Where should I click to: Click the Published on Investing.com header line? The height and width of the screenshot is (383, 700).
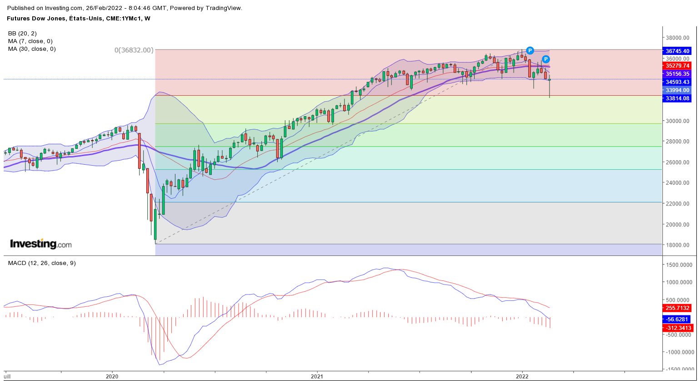pos(125,8)
